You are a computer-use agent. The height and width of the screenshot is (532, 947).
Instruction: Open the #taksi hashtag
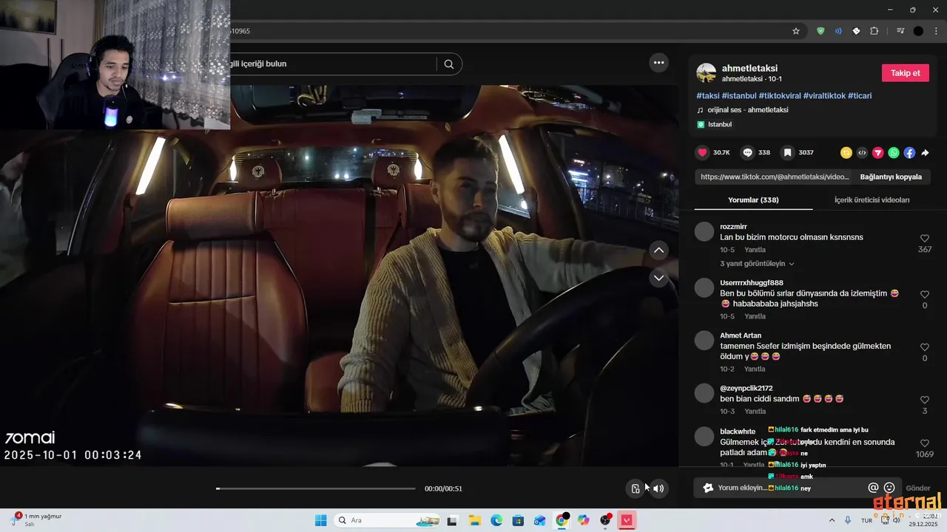(x=708, y=96)
